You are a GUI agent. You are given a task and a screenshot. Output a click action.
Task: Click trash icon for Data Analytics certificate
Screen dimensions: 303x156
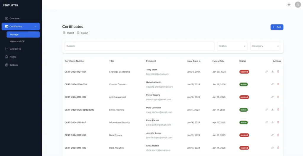[x=278, y=148]
